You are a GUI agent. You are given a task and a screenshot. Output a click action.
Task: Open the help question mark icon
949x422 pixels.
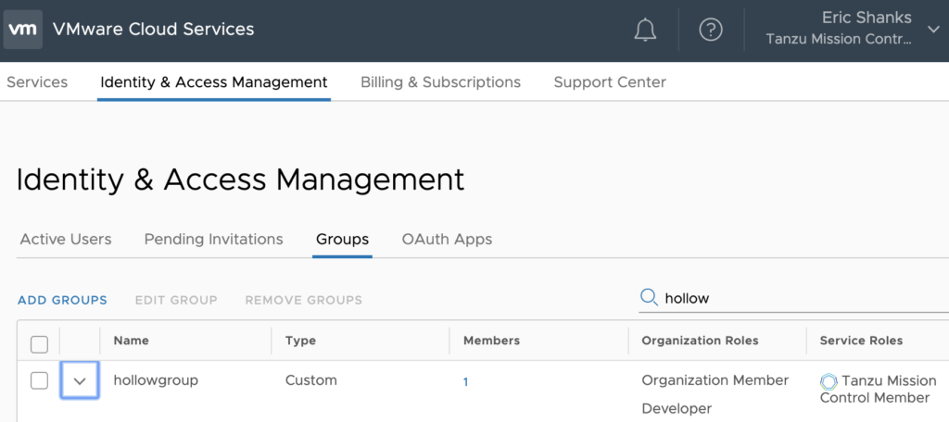(x=711, y=30)
